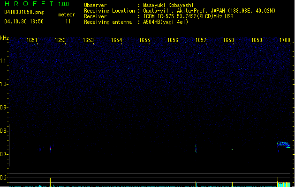Click the 1652 time axis label

[x=60, y=40]
